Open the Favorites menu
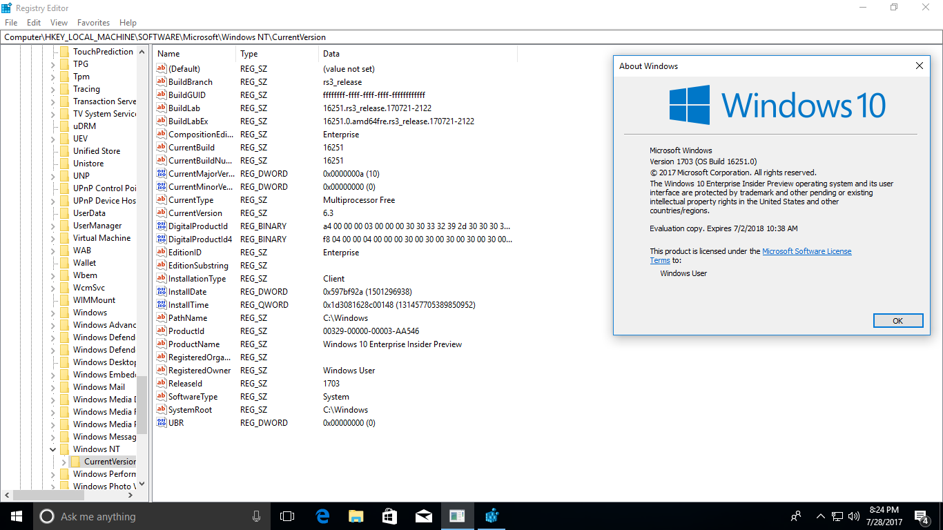943x530 pixels. (93, 23)
